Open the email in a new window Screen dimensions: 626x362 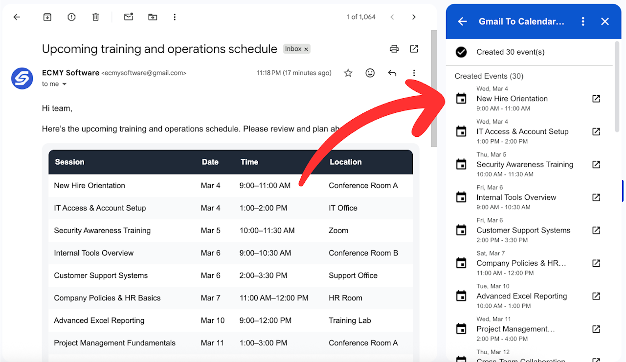click(414, 49)
